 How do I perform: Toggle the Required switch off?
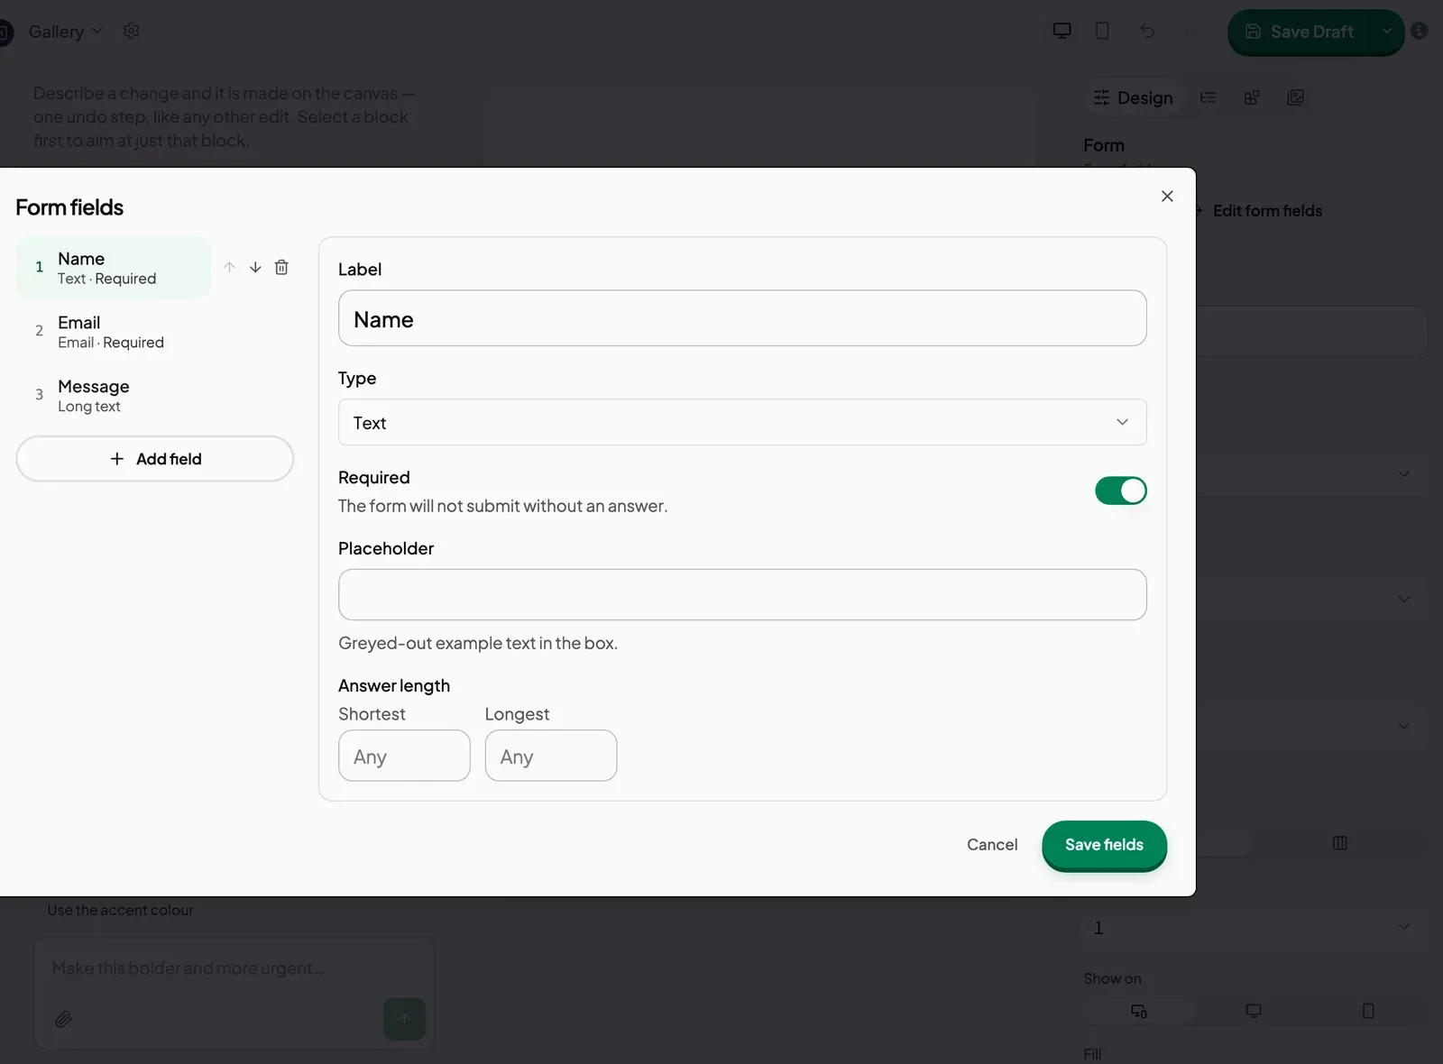pos(1121,491)
